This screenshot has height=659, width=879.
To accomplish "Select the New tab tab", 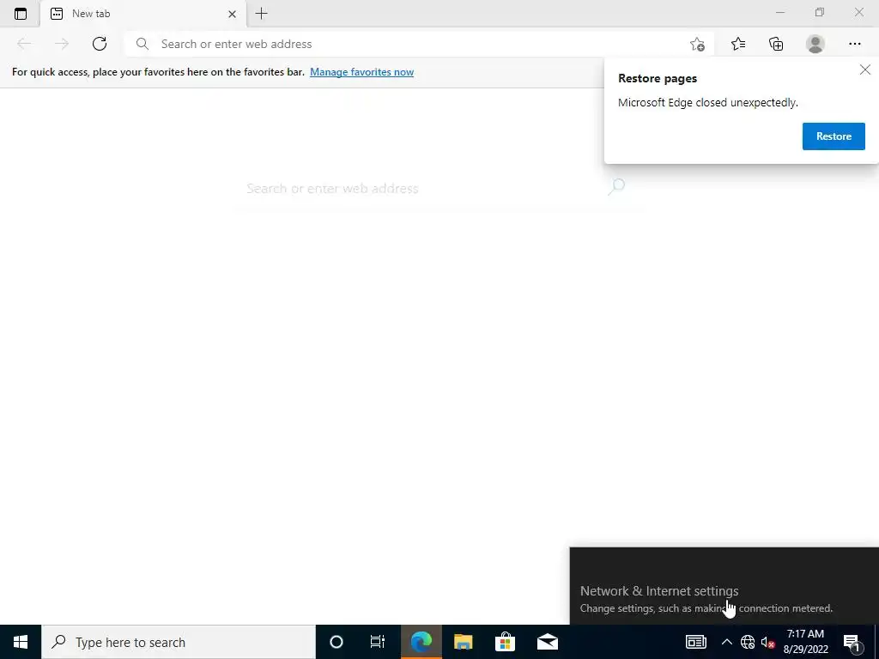I will [143, 14].
